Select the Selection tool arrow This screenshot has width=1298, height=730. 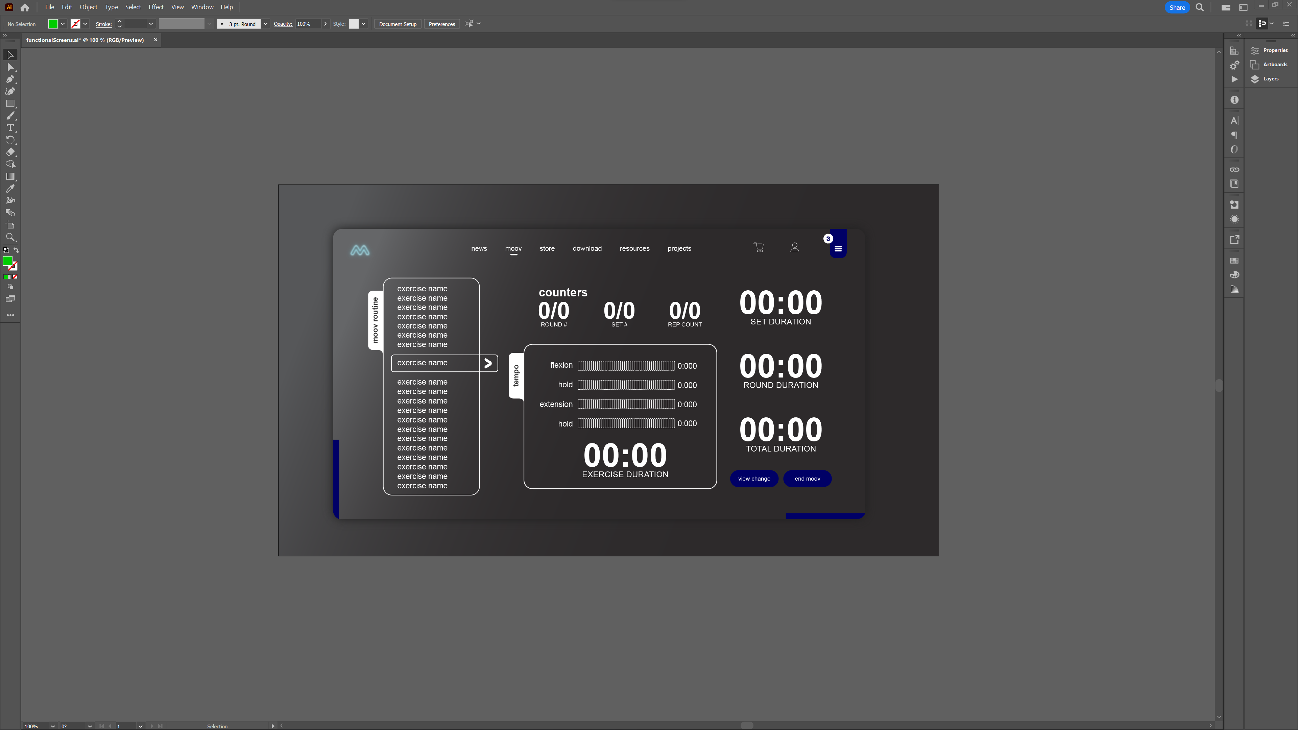[x=10, y=54]
